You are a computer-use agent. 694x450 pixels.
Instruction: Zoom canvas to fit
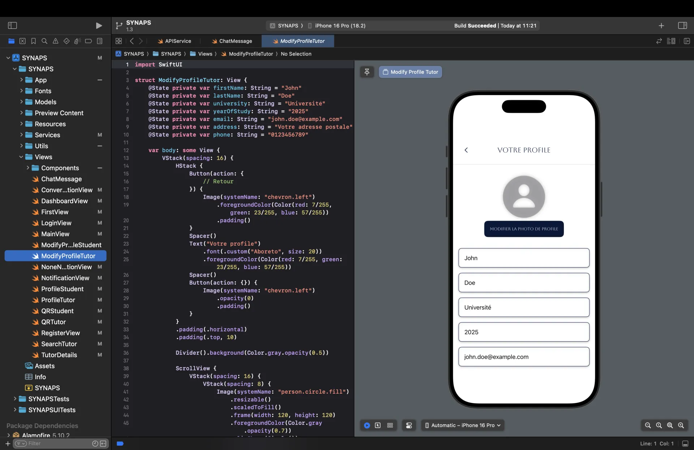[x=670, y=425]
